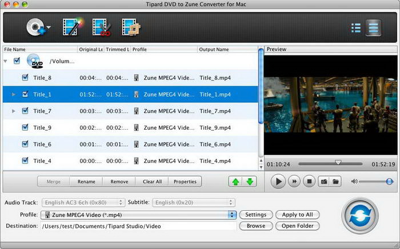Toggle the Title_7 checkbox
The height and width of the screenshot is (249, 400).
click(25, 111)
